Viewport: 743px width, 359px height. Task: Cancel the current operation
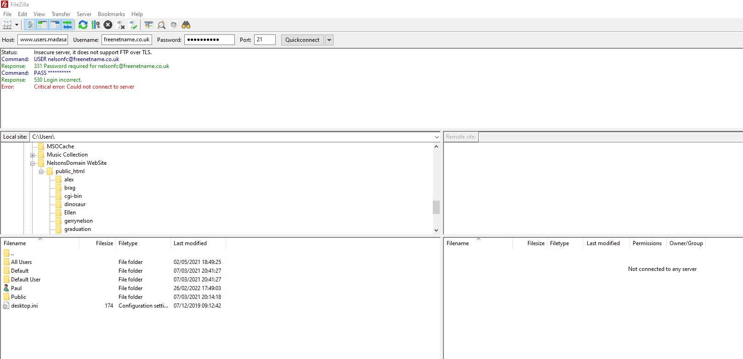tap(108, 25)
